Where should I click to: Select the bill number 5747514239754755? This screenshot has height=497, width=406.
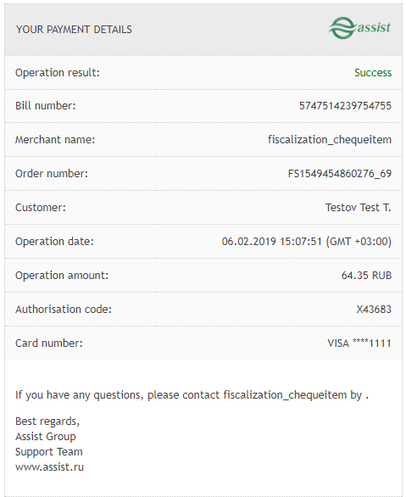coord(345,105)
